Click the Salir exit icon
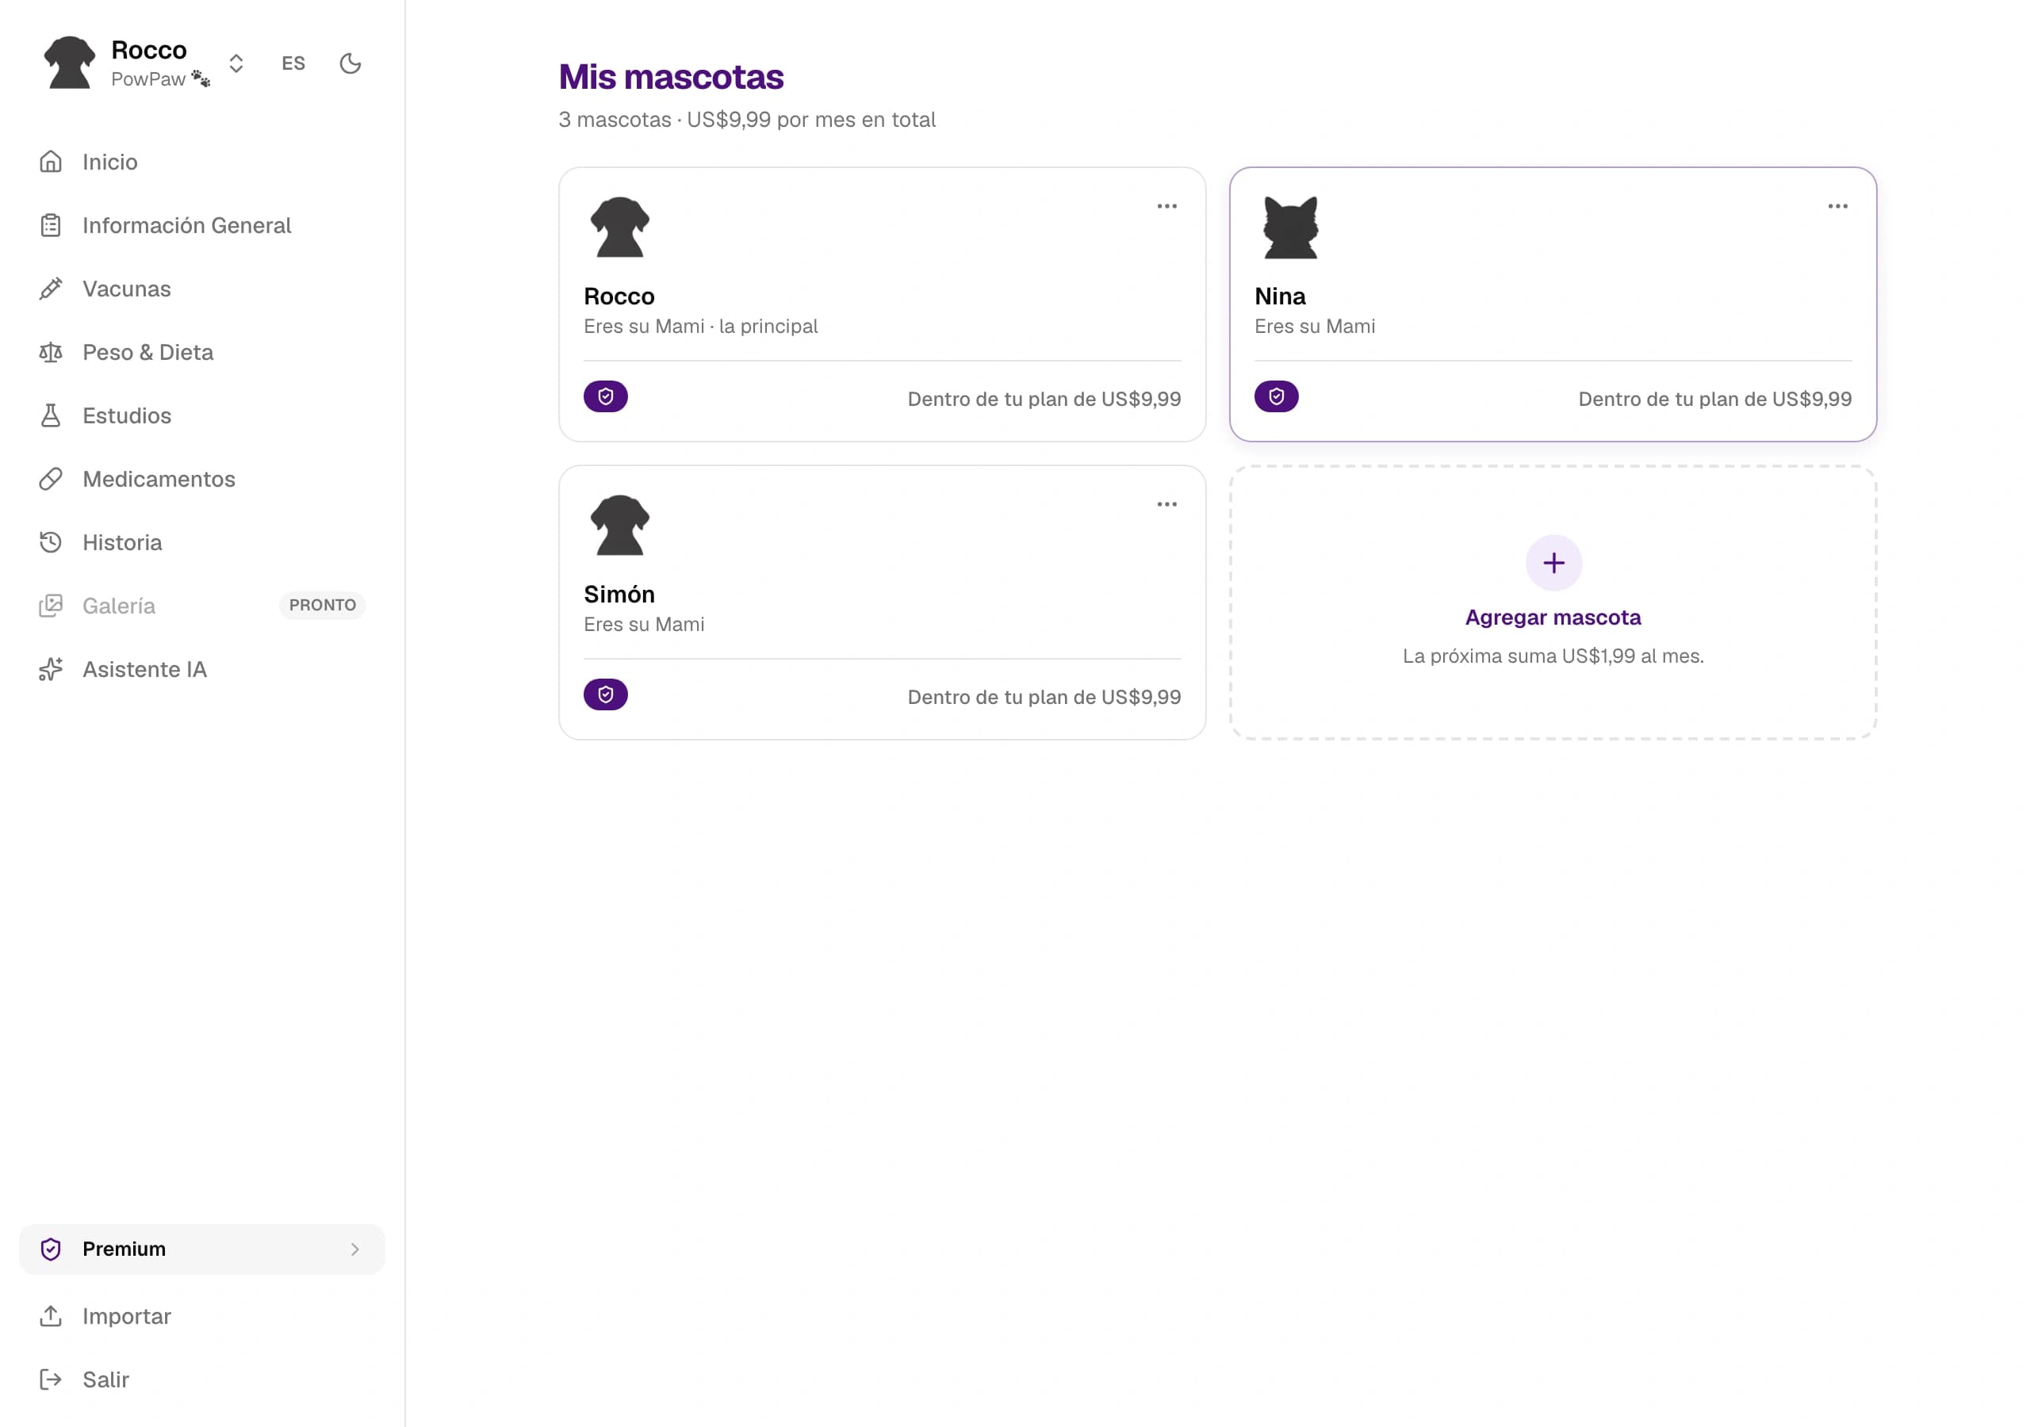2030x1427 pixels. coord(51,1379)
